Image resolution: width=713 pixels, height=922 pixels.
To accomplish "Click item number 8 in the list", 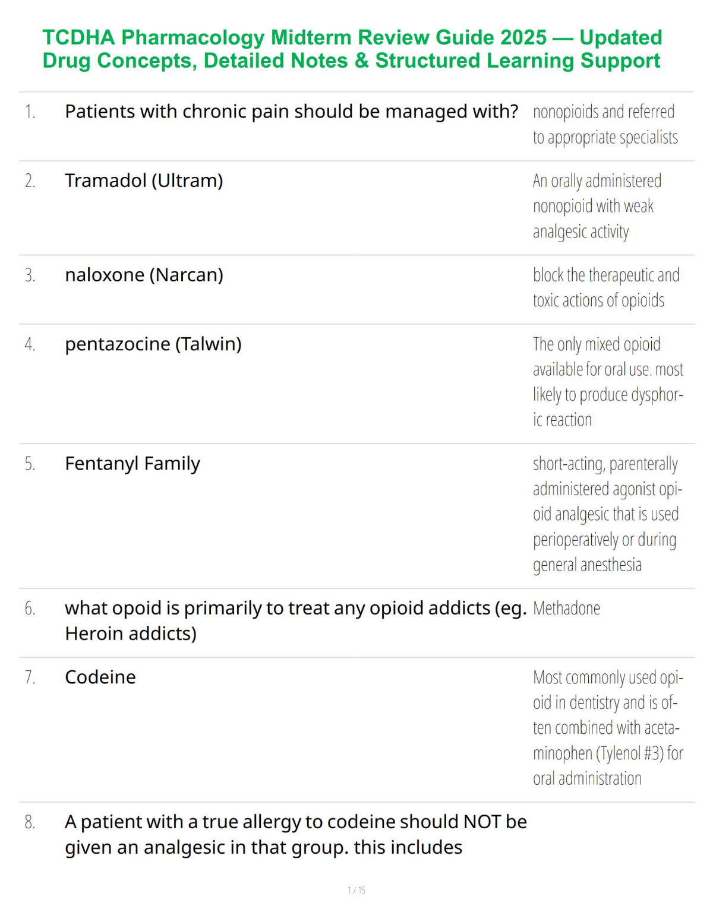I will pyautogui.click(x=30, y=823).
